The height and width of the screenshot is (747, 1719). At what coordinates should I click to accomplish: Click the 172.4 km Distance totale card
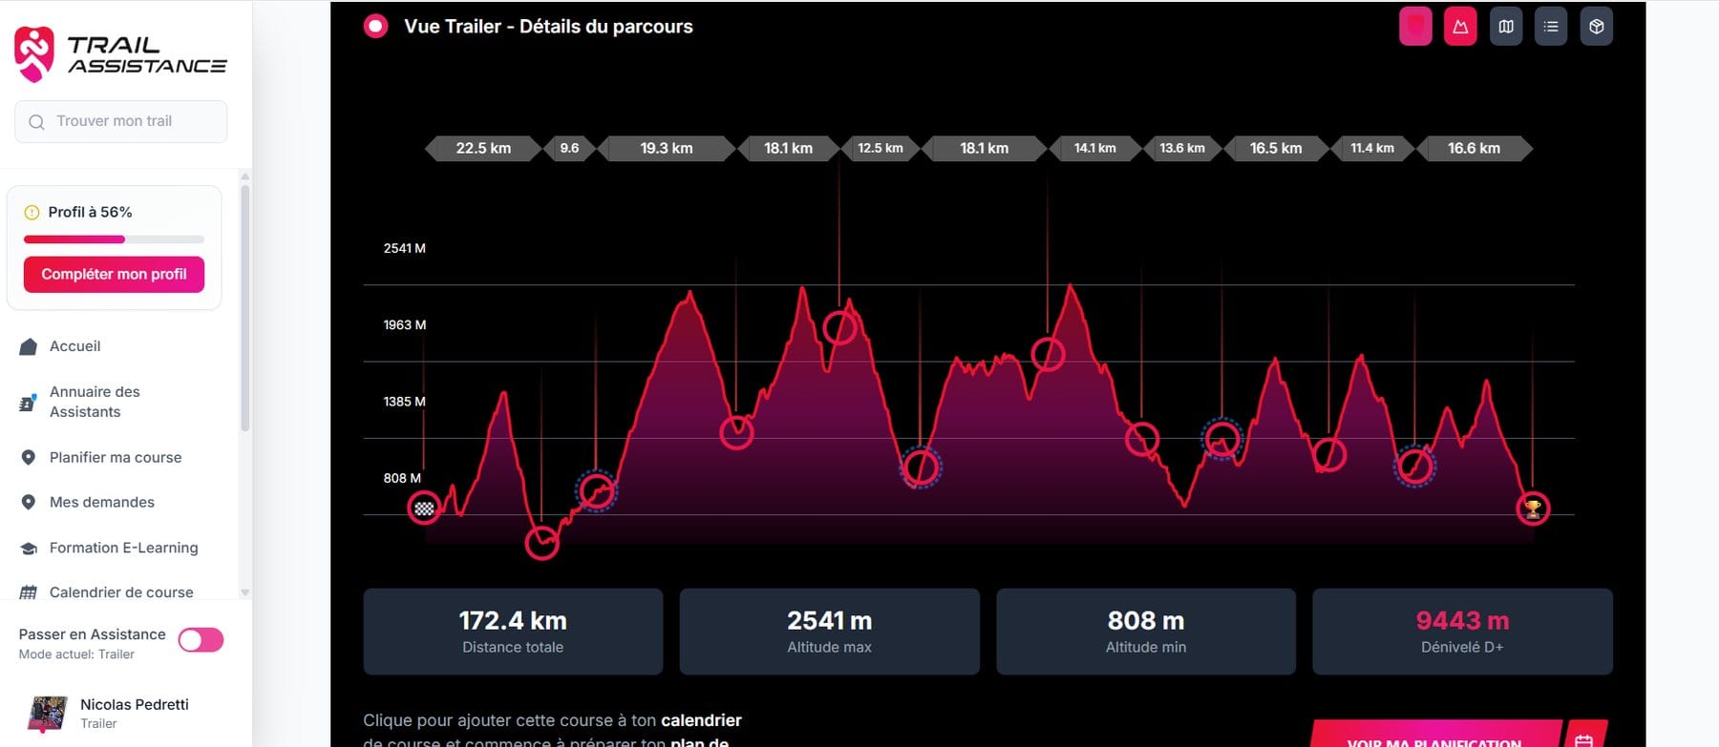513,632
